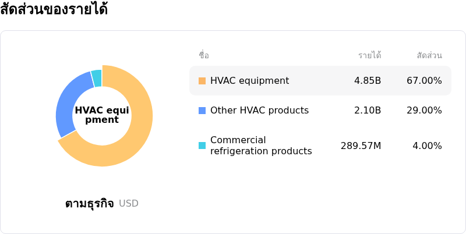Click the 29.00% share value
466x234 pixels.
(424, 111)
